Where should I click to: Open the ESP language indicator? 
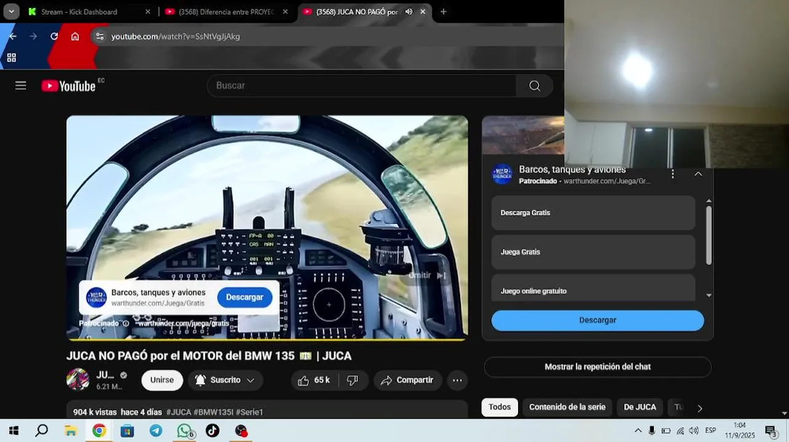pyautogui.click(x=710, y=430)
